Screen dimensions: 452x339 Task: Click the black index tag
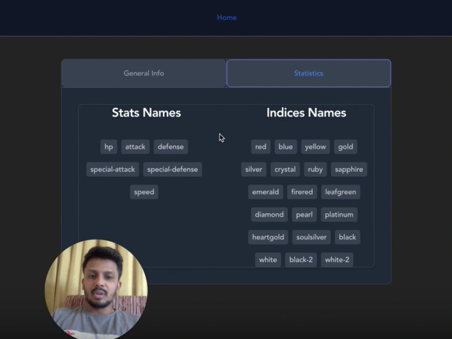click(347, 237)
